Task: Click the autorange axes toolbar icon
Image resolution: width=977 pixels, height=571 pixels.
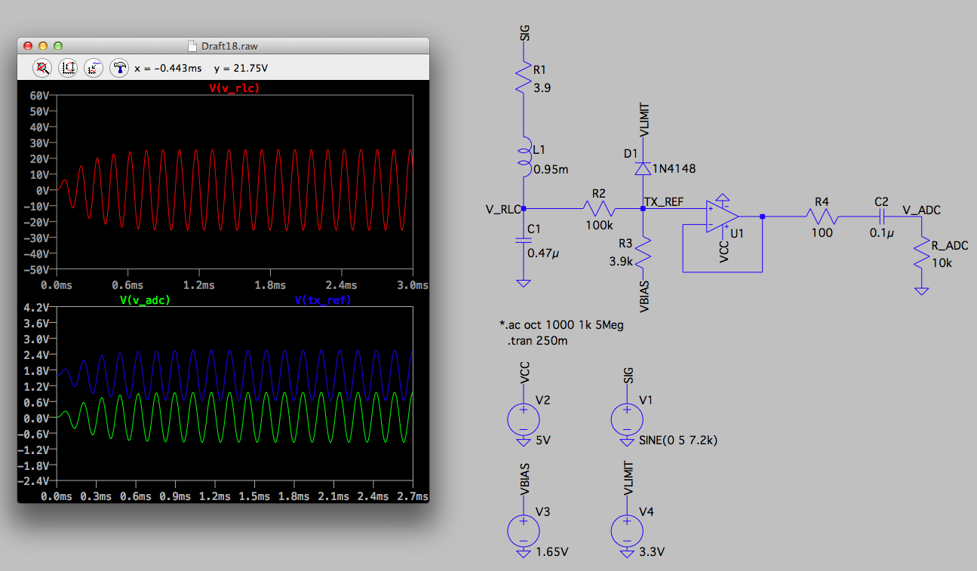Action: (x=69, y=67)
